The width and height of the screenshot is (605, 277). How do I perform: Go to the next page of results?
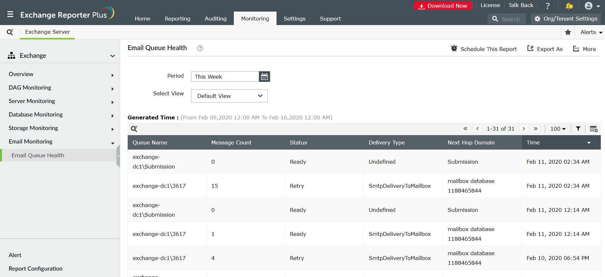pyautogui.click(x=524, y=129)
